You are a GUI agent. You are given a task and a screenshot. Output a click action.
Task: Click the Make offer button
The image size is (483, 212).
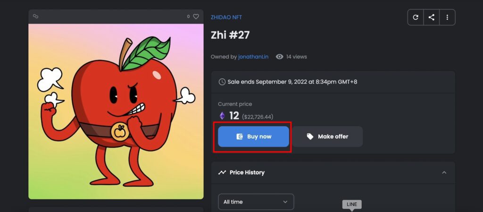tap(327, 136)
